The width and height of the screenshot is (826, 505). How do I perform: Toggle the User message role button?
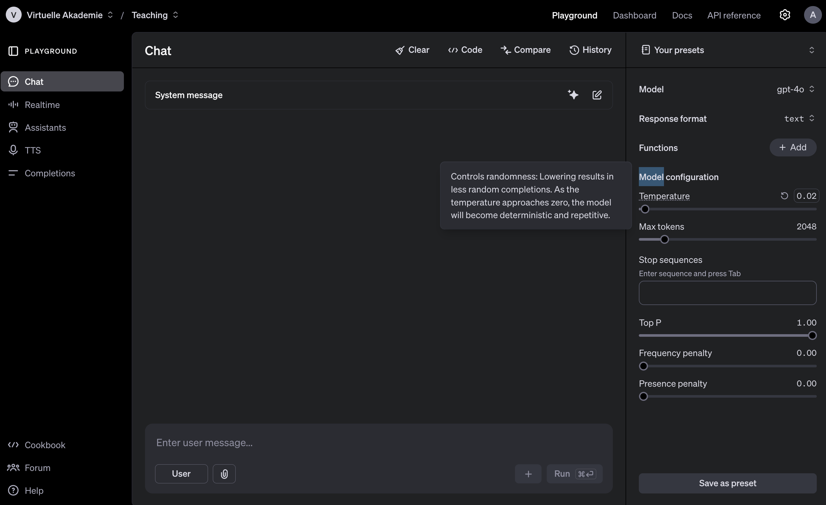pos(181,474)
